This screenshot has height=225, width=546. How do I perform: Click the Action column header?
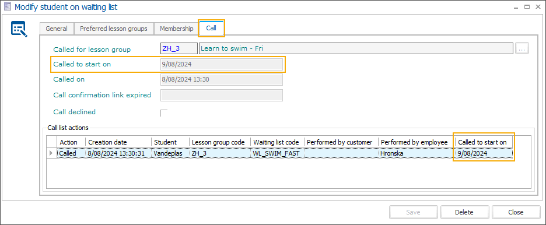click(x=71, y=142)
